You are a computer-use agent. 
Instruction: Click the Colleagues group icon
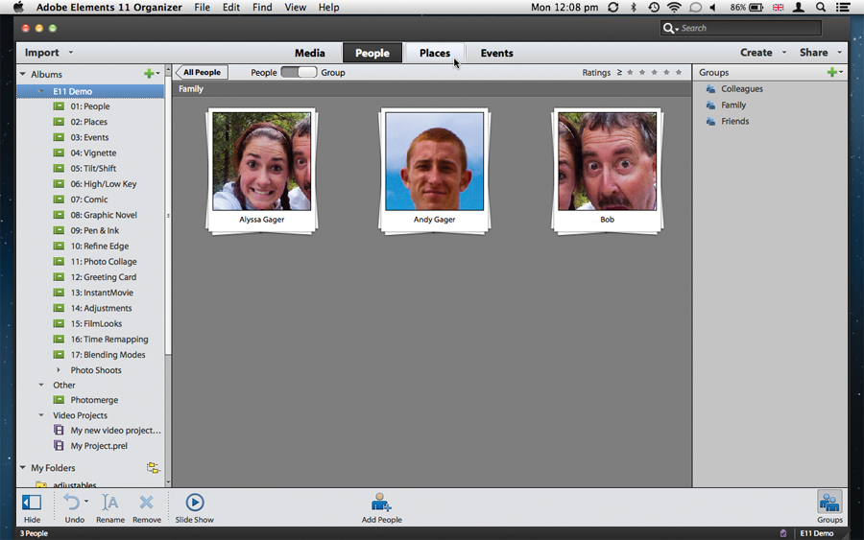click(710, 88)
